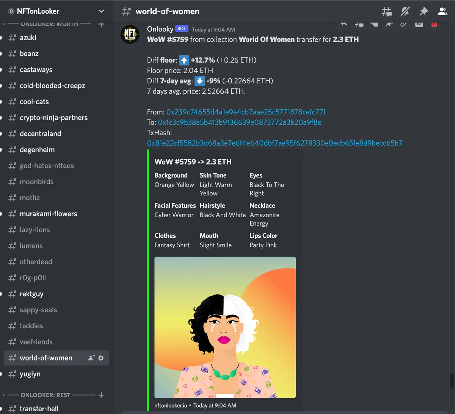The image size is (455, 414).
Task: Open the To wallet address link
Action: point(240,122)
